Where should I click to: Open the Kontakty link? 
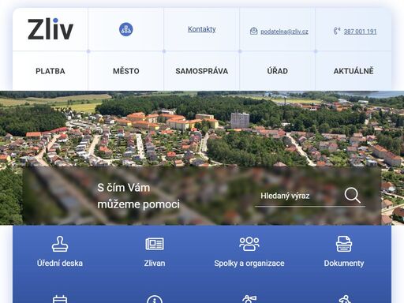[x=202, y=29]
